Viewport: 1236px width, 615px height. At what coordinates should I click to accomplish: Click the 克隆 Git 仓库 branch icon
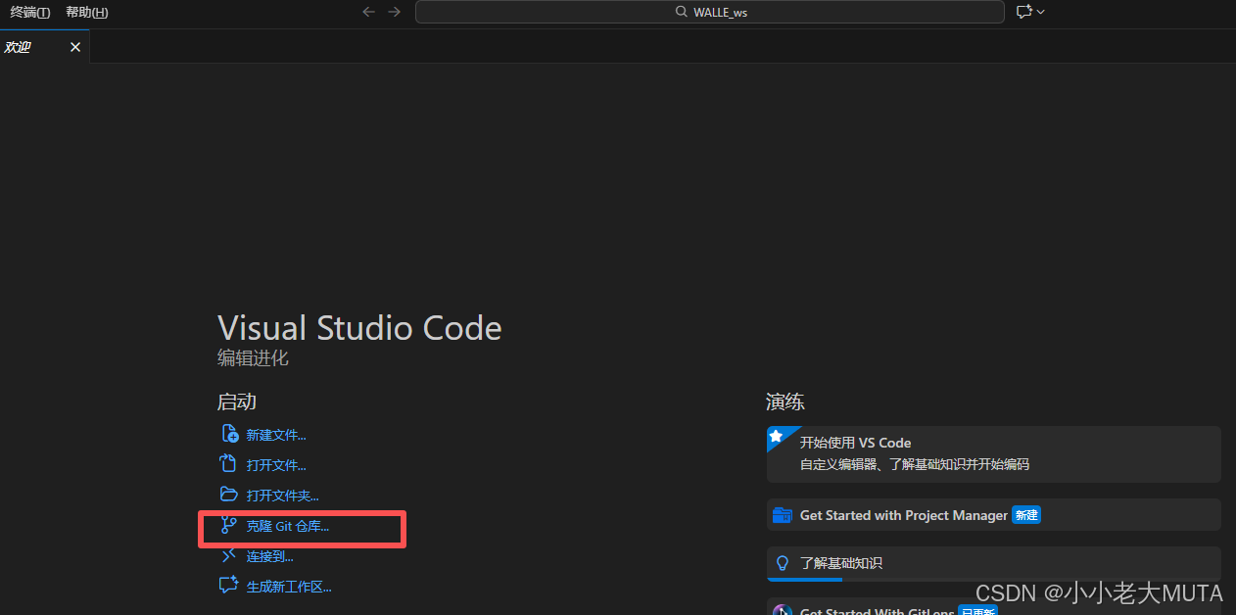(x=229, y=525)
